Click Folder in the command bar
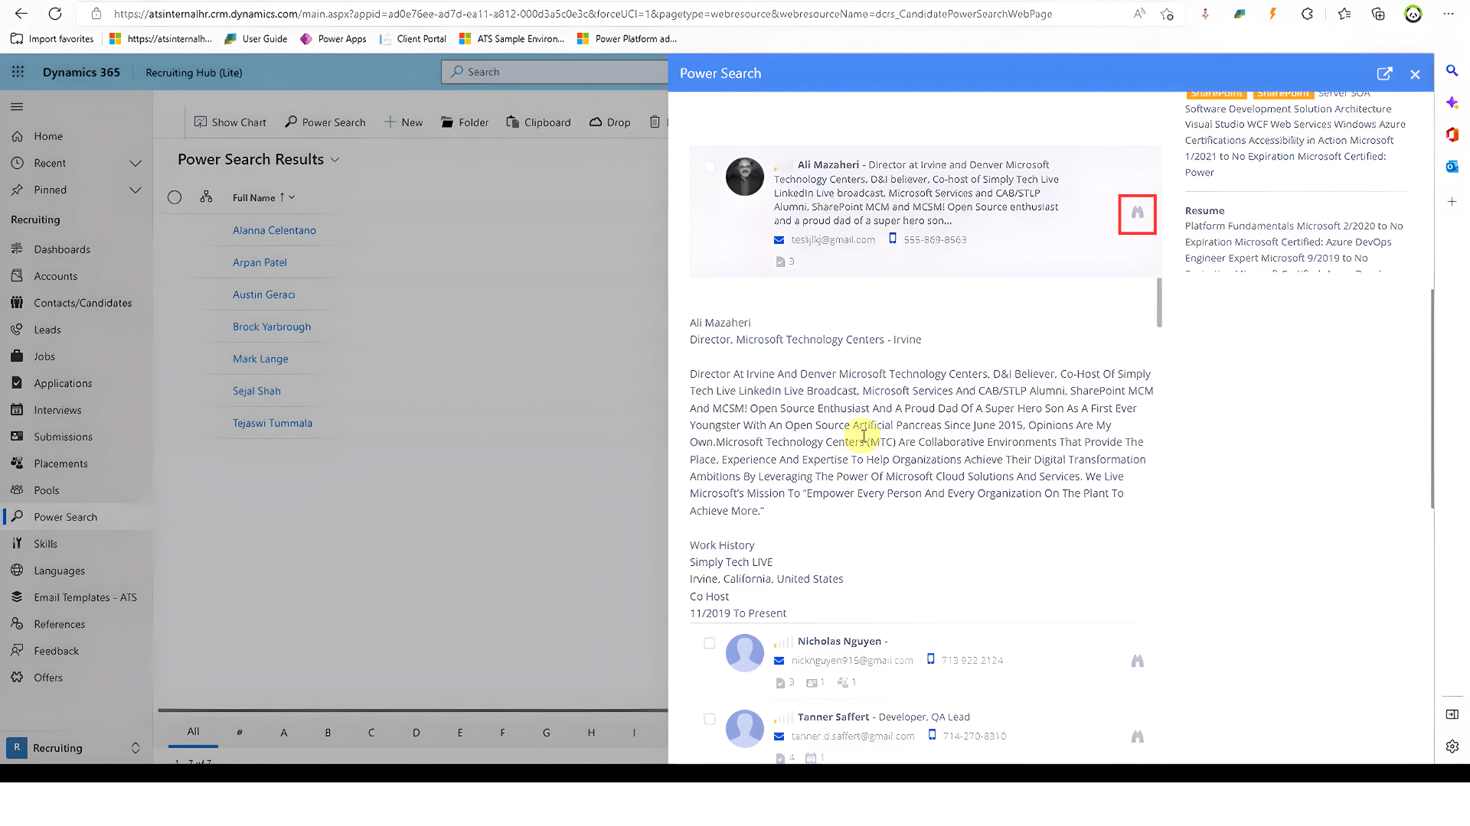Screen dimensions: 1470x826 pyautogui.click(x=465, y=122)
